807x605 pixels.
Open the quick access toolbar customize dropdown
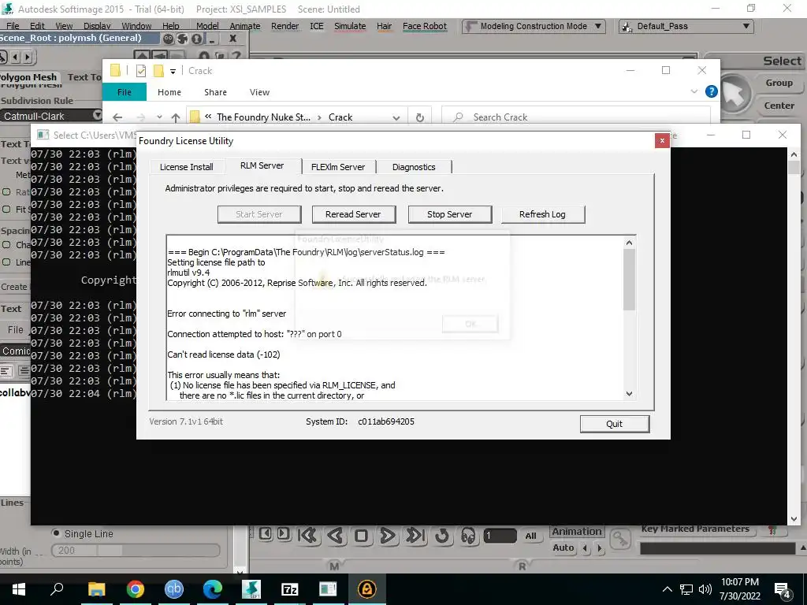[173, 71]
